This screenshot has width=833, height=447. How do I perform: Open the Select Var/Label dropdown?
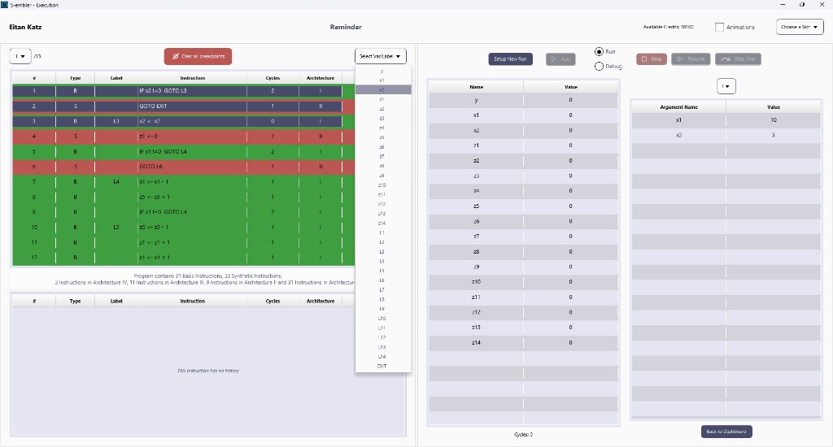coord(381,56)
